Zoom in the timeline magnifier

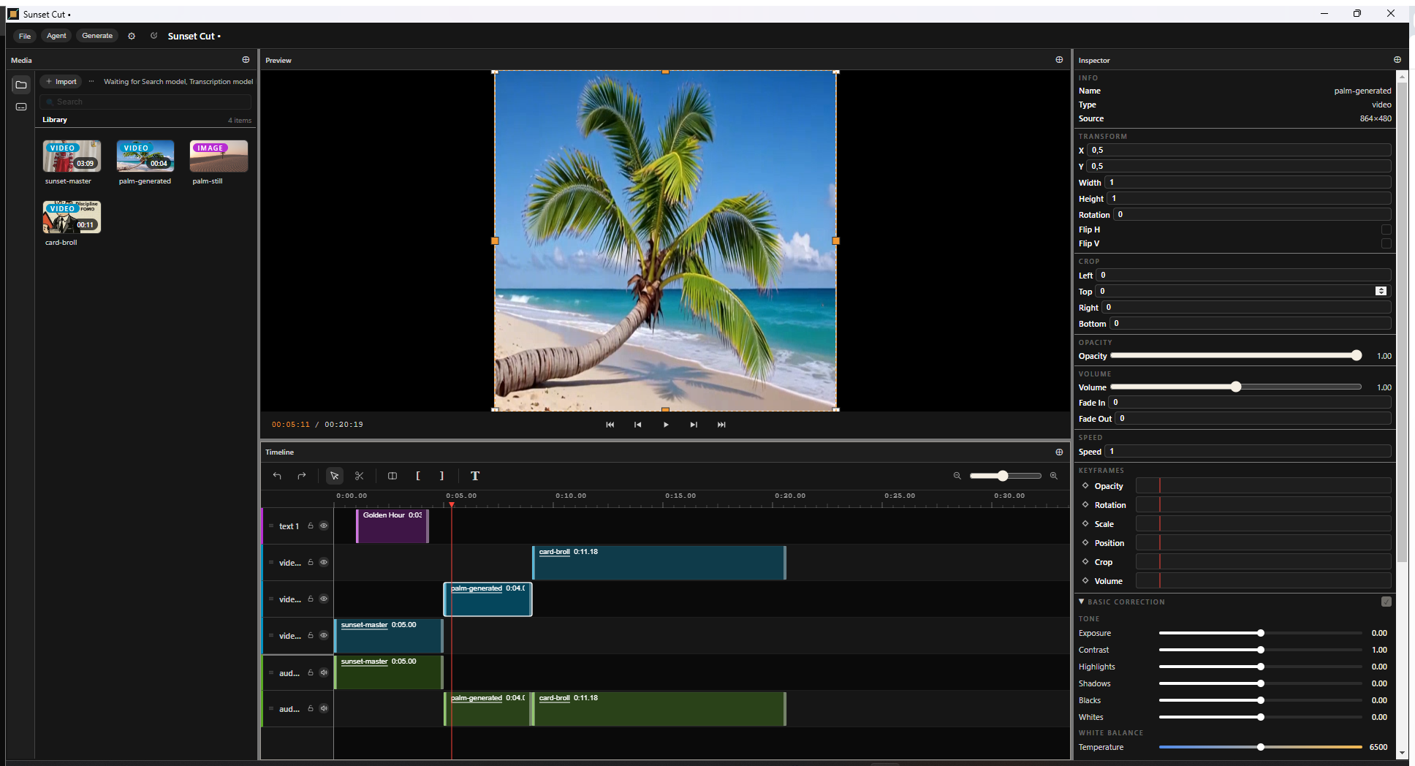tap(1053, 476)
